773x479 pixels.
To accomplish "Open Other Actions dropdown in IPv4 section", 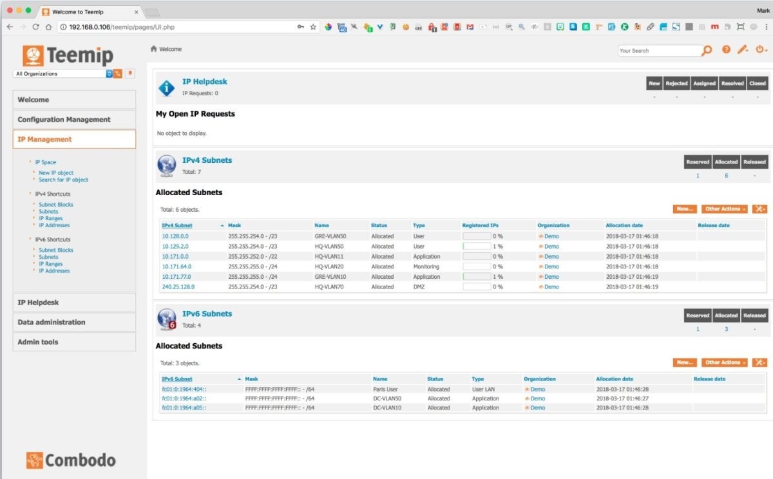I will click(x=725, y=209).
